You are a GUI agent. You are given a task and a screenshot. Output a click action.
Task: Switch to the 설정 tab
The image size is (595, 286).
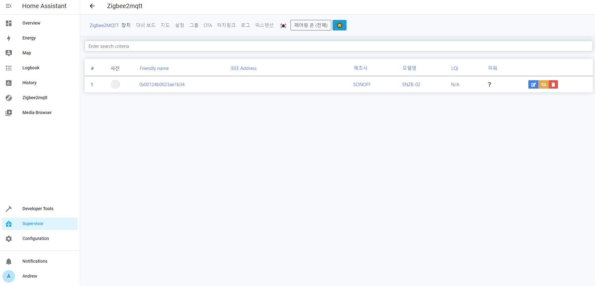pos(180,25)
